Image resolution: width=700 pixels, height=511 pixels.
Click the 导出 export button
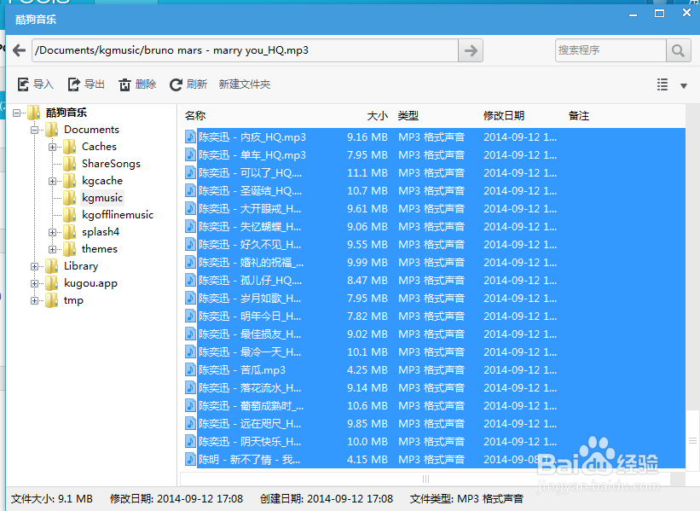click(x=86, y=84)
